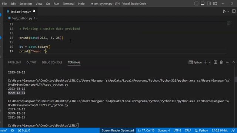Click Ln 17, Col 15 position indicator
Image resolution: width=237 pixels, height=133 pixels.
point(146,130)
